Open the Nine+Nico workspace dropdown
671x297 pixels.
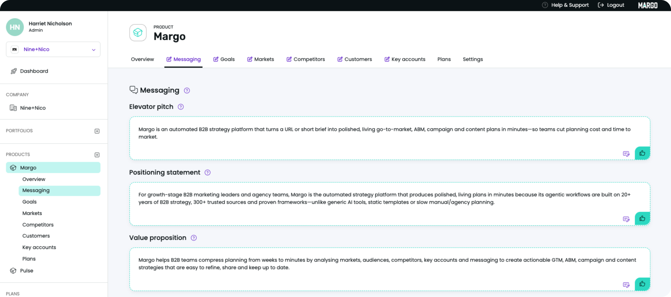[53, 49]
